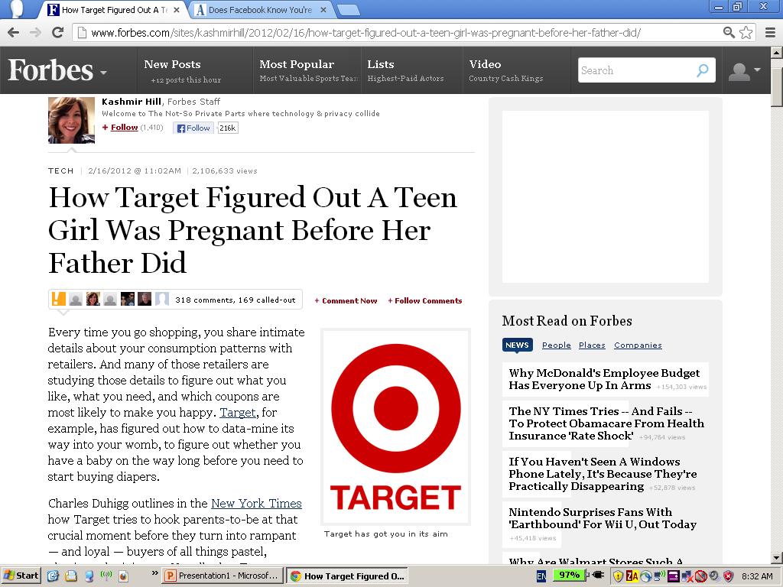Image resolution: width=783 pixels, height=587 pixels.
Task: Click the browser forward arrow
Action: click(x=35, y=33)
